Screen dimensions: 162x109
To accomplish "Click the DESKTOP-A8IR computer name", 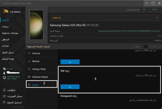I will tap(13, 78).
